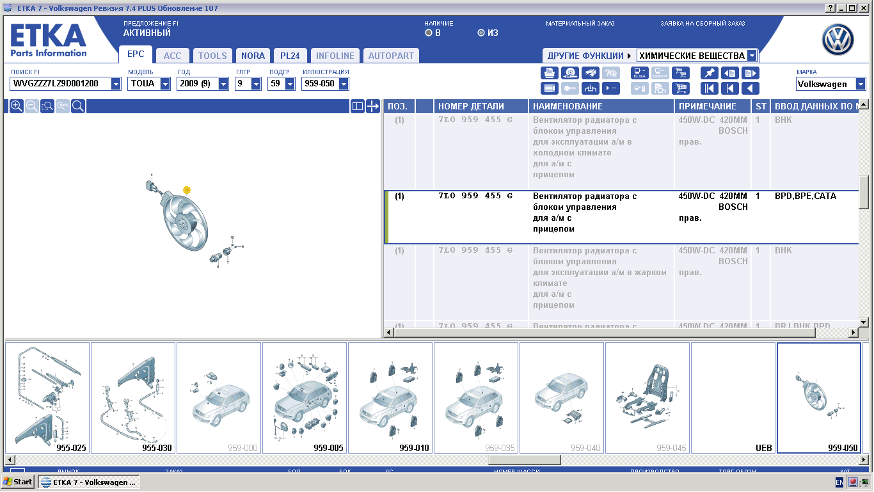The image size is (874, 492).
Task: Open illustration thumbnail 959-010
Action: pos(390,398)
